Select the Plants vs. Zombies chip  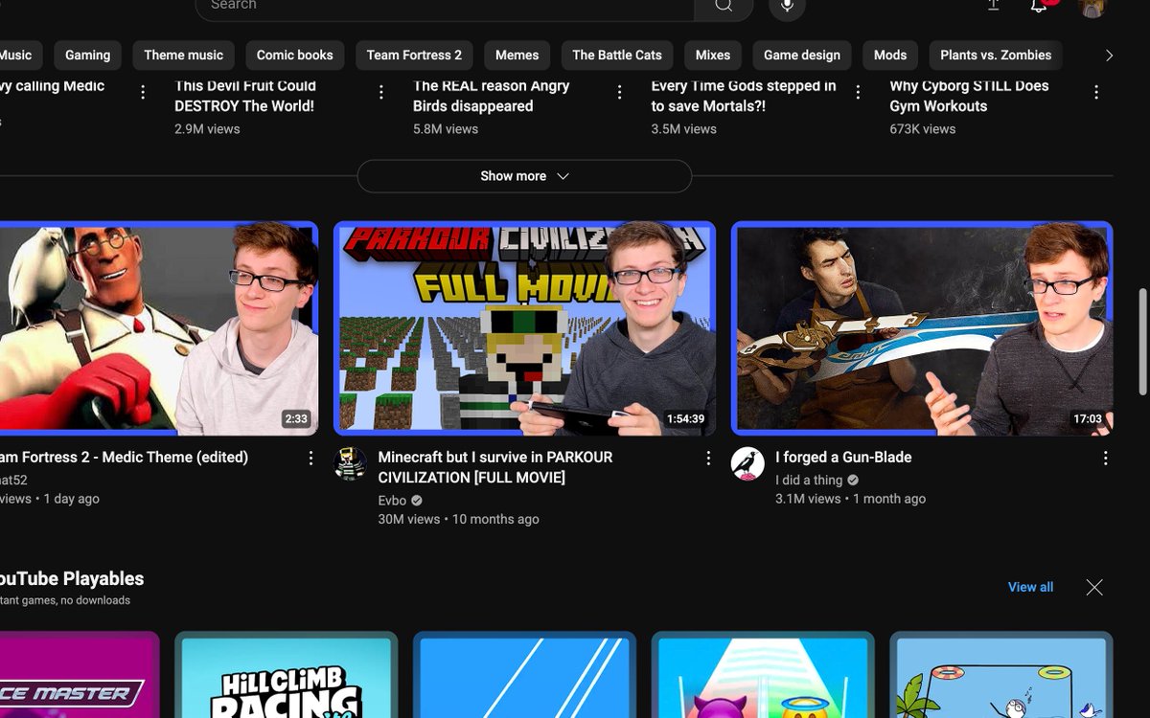coord(996,55)
